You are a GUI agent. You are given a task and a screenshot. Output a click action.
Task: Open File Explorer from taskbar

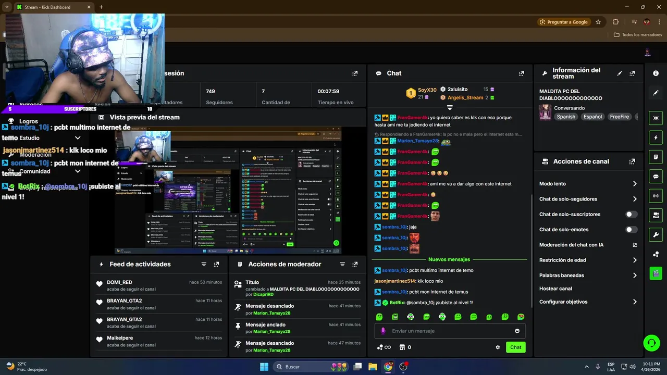[x=373, y=367]
